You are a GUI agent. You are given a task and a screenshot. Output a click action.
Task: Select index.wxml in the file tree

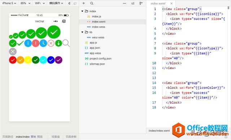tap(113, 22)
